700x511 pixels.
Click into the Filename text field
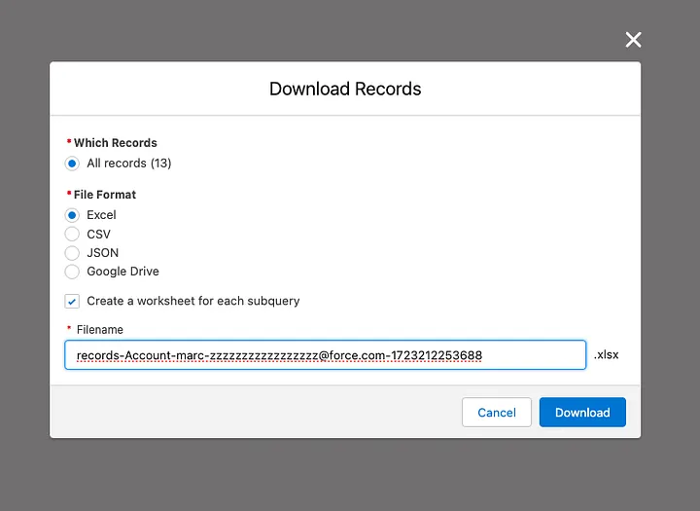pos(325,355)
